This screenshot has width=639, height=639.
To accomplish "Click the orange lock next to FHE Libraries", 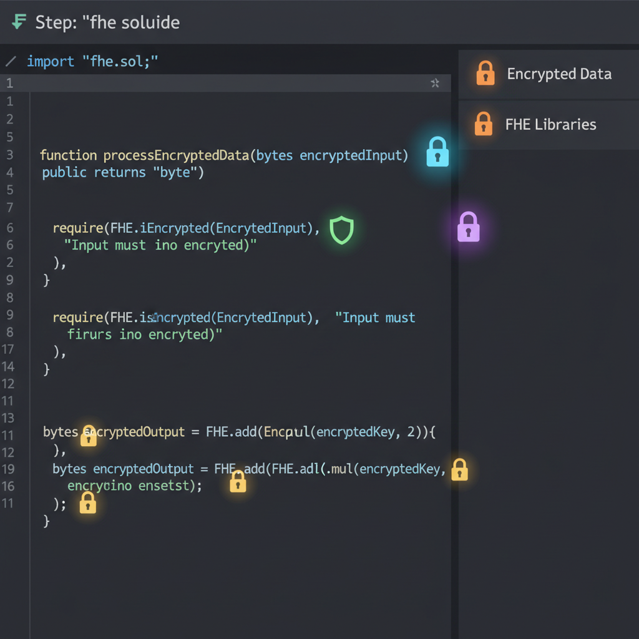I will pos(485,124).
